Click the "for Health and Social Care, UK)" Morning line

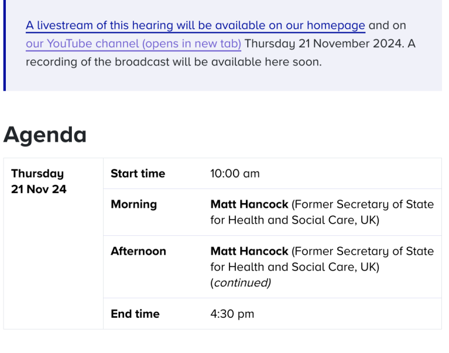tap(294, 220)
